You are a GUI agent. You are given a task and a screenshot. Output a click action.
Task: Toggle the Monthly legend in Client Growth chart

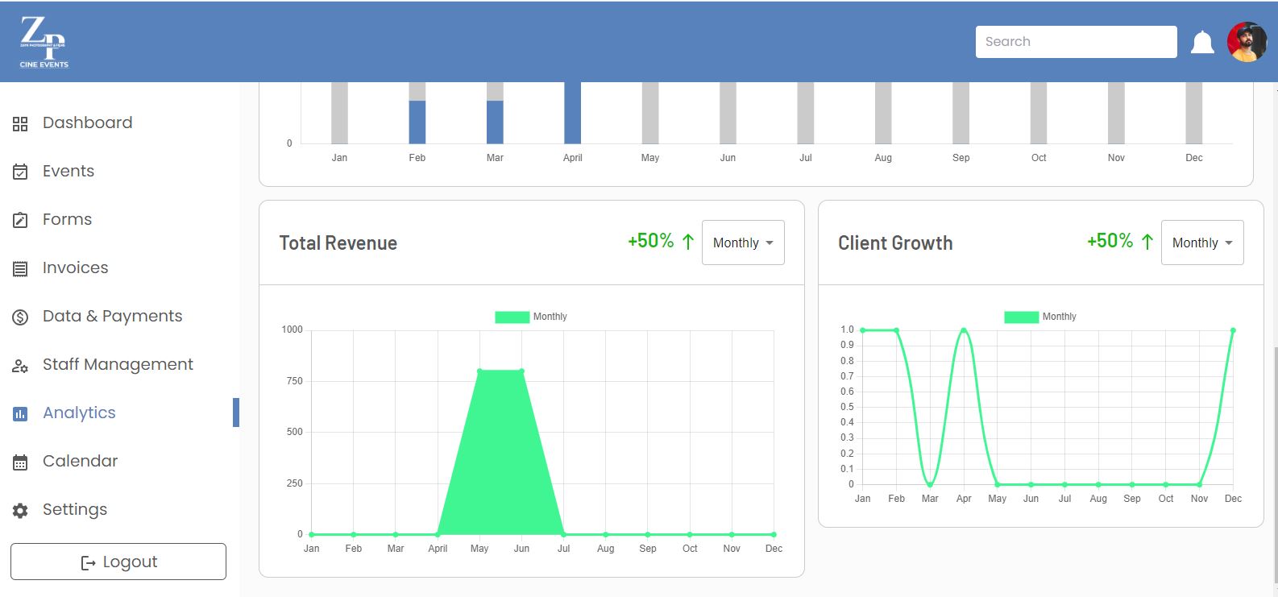[1040, 317]
